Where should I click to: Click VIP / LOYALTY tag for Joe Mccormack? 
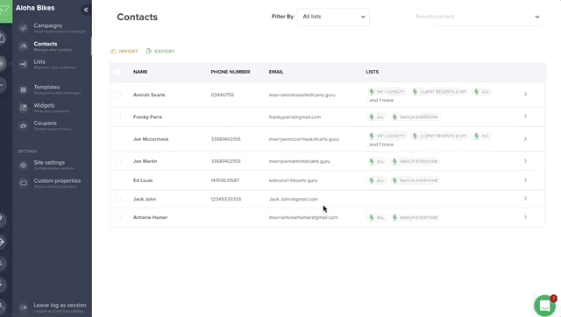tap(387, 136)
